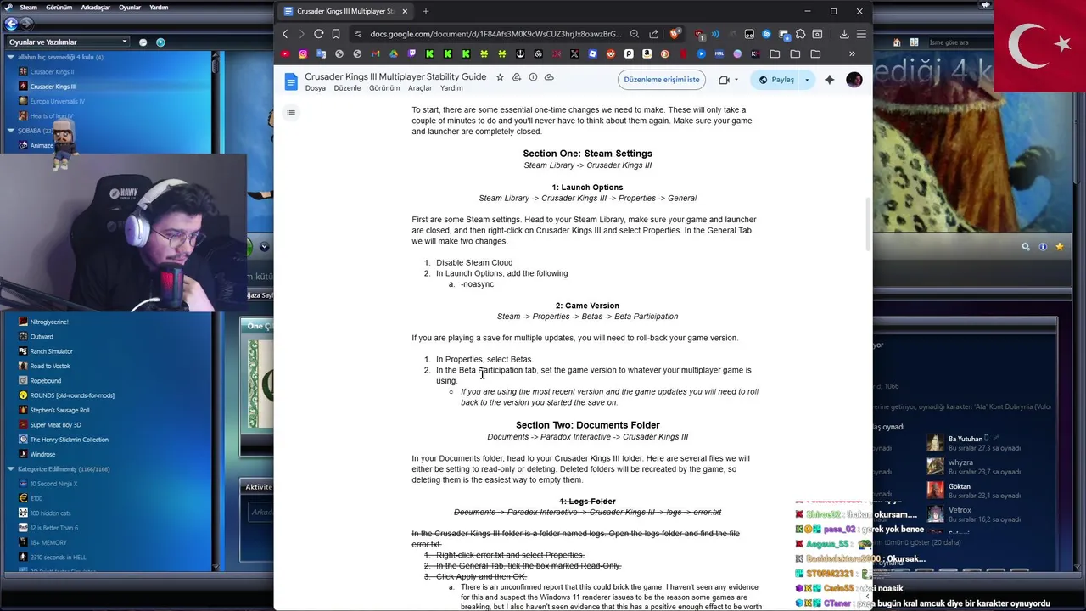Viewport: 1086px width, 611px height.
Task: Collapse the Kategorize Edilmemiş category
Action: (11, 468)
